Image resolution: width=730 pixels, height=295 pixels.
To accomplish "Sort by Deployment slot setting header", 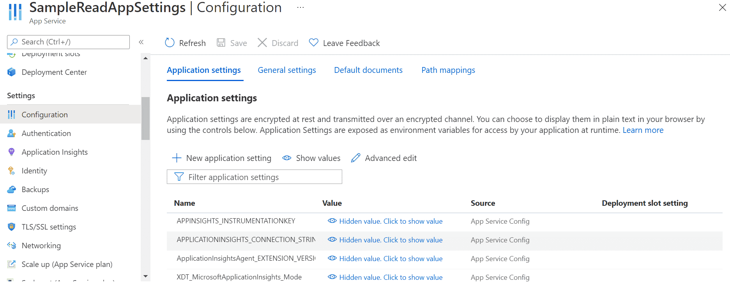I will pyautogui.click(x=645, y=203).
